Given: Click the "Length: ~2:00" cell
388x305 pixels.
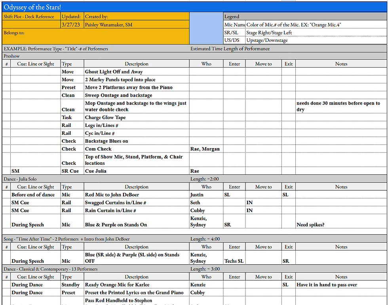Looking at the screenshot, I should pyautogui.click(x=288, y=179).
